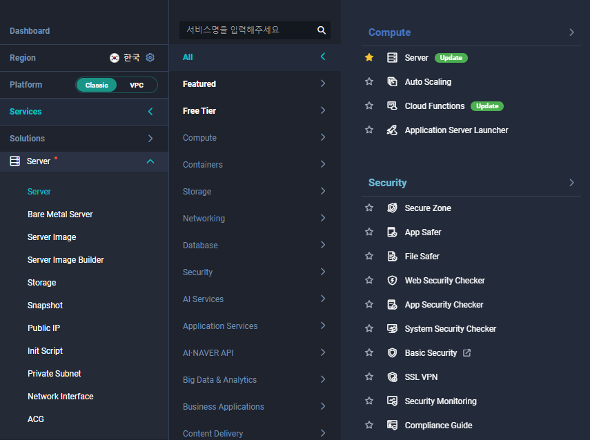Expand the Free Tier category chevron
Image resolution: width=590 pixels, height=440 pixels.
click(x=323, y=110)
